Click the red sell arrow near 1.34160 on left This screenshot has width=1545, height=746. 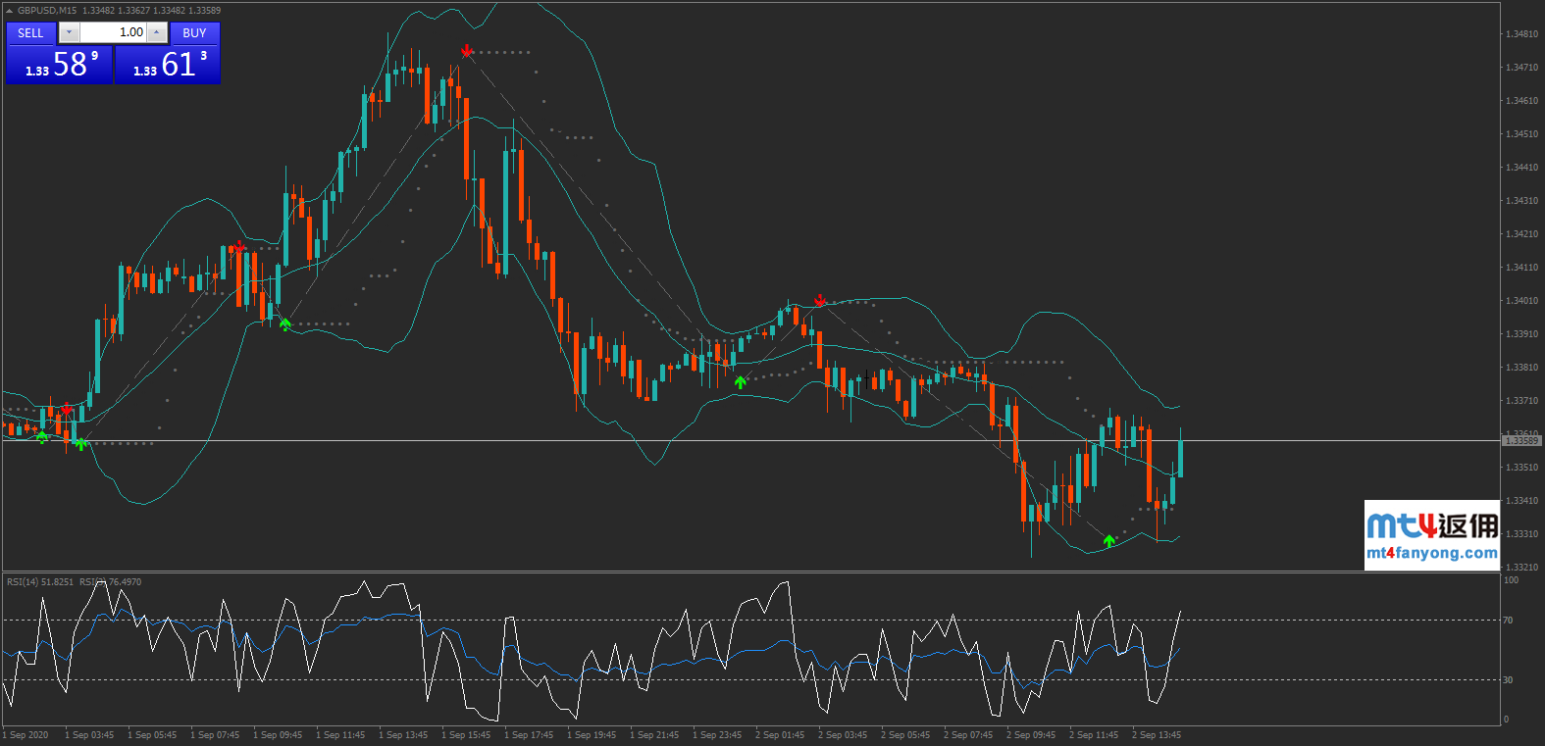[x=238, y=247]
